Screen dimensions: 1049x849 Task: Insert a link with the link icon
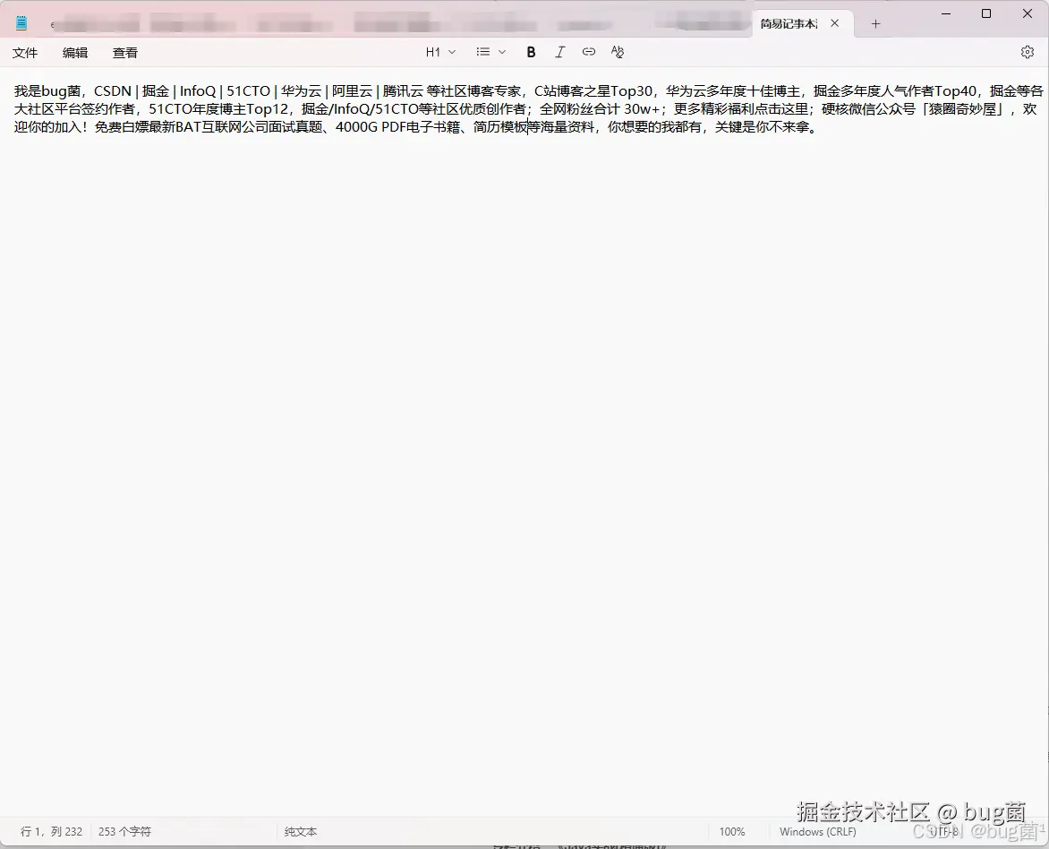(x=589, y=52)
